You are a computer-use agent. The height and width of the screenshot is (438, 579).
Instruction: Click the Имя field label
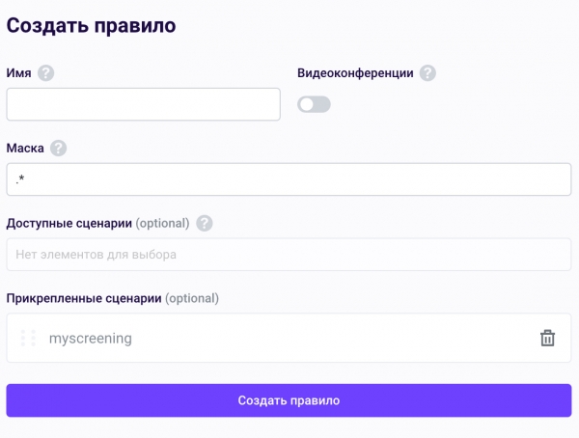click(17, 73)
